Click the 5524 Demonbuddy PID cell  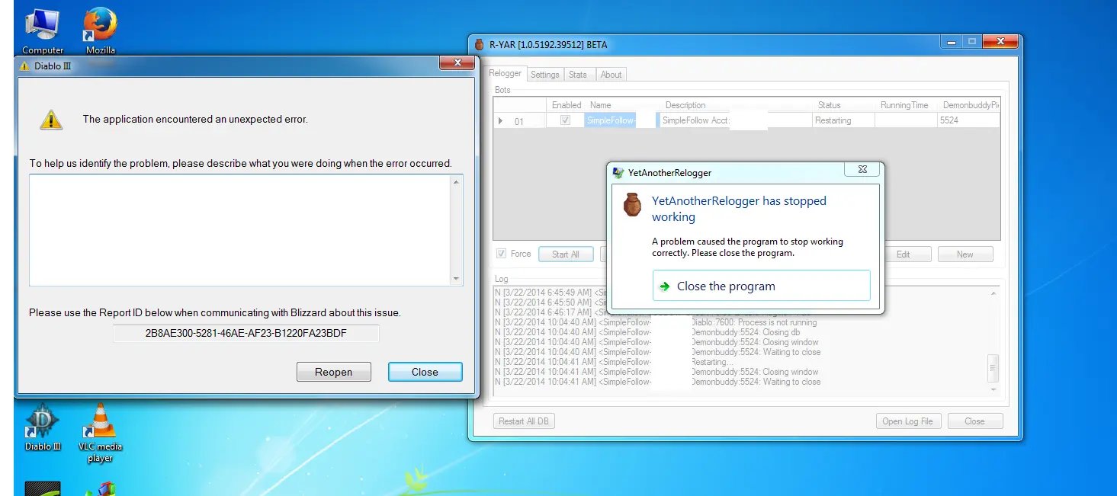(x=968, y=120)
